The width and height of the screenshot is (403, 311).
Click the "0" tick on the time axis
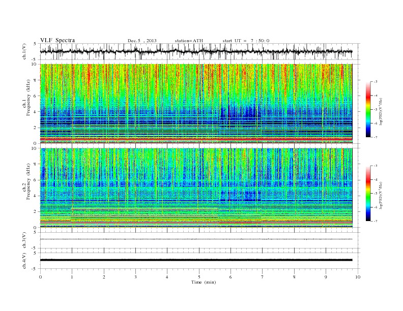coord(40,277)
